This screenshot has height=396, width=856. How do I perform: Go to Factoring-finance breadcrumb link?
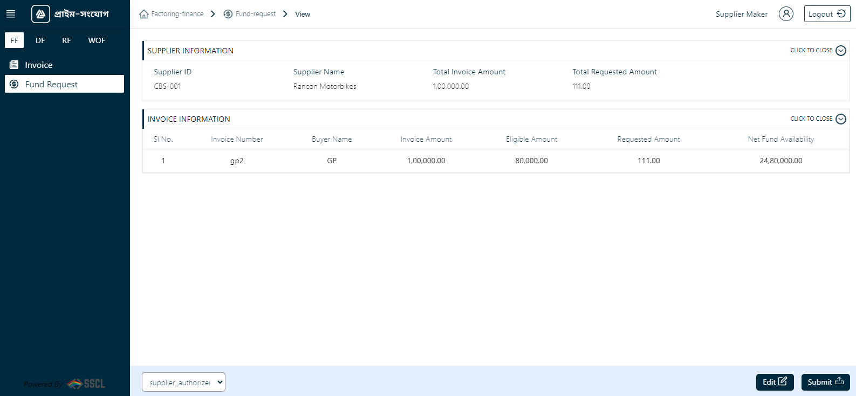(x=177, y=14)
